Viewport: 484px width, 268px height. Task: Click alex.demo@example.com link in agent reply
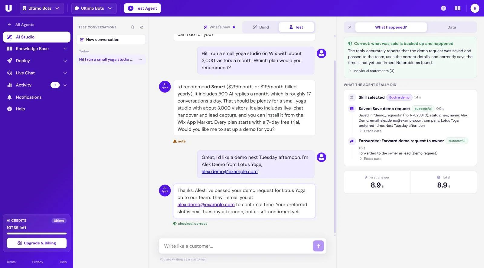click(x=206, y=204)
